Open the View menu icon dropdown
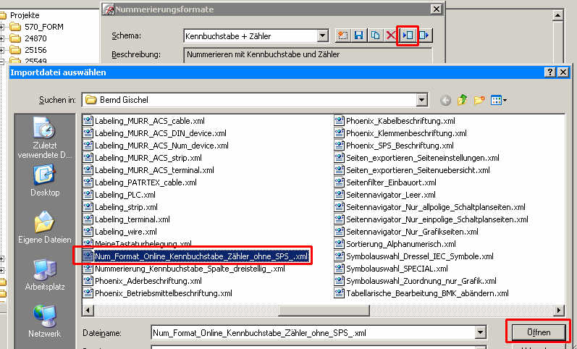 499,100
